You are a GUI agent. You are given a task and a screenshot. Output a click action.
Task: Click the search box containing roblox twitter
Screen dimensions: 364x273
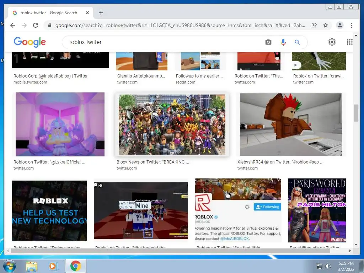(162, 42)
